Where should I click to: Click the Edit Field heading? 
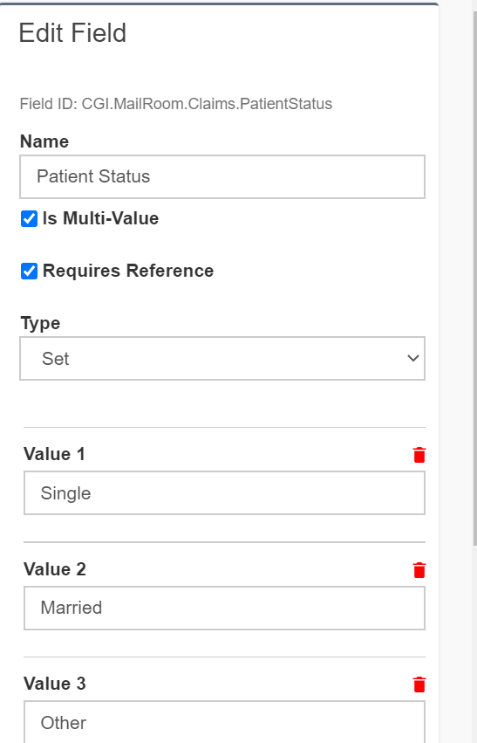[72, 32]
